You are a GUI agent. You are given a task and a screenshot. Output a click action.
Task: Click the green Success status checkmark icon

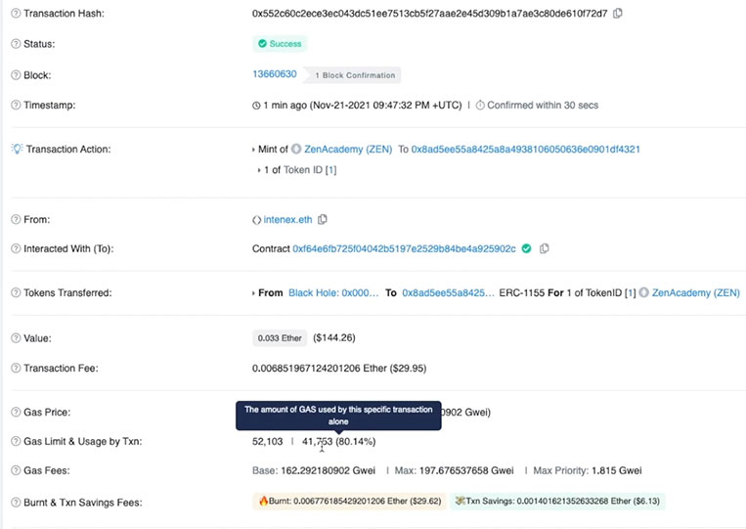262,44
